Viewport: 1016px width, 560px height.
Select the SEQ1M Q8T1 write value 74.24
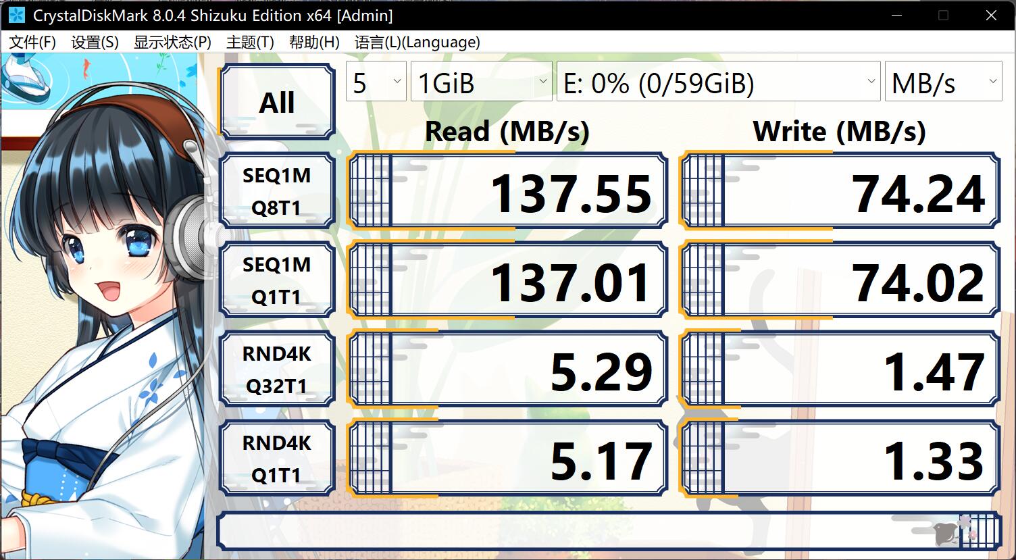(x=840, y=191)
